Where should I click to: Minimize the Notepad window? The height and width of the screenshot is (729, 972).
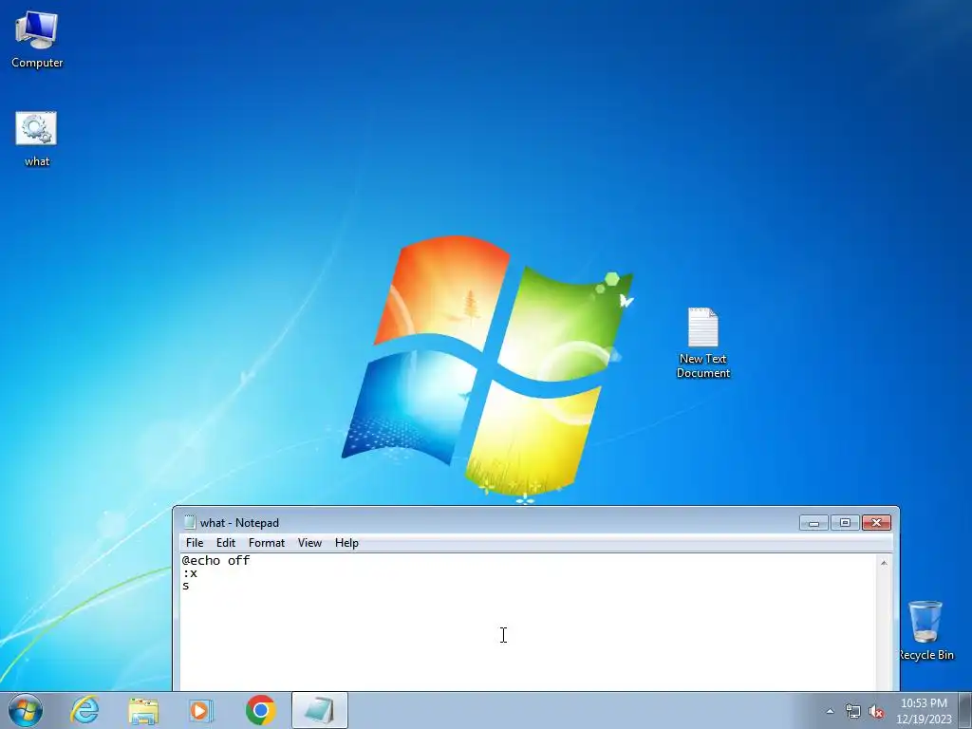[x=813, y=523]
